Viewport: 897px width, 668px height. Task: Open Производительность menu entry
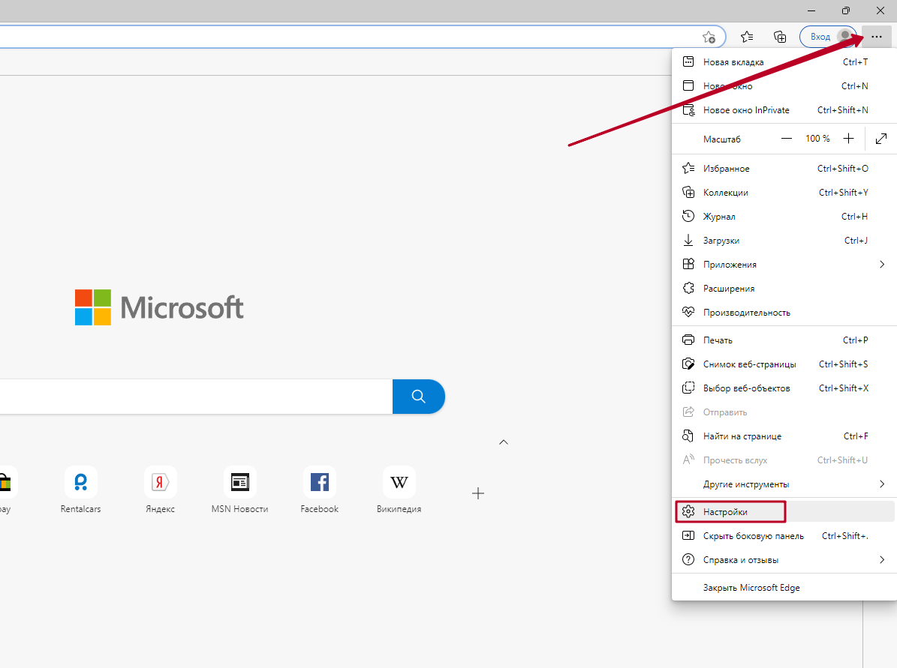(784, 313)
